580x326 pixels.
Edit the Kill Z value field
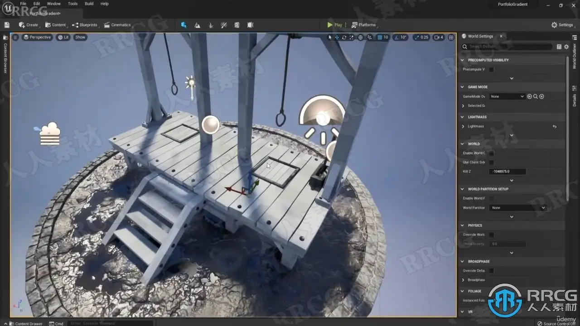click(x=507, y=172)
